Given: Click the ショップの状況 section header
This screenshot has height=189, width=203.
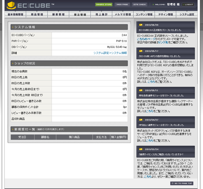Looking at the screenshot, I should [69, 63].
